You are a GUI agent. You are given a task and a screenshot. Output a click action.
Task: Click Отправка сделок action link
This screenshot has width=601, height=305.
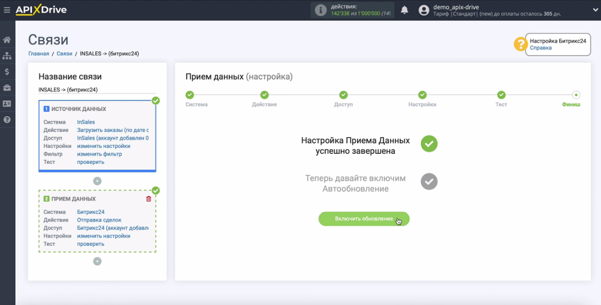[99, 220]
